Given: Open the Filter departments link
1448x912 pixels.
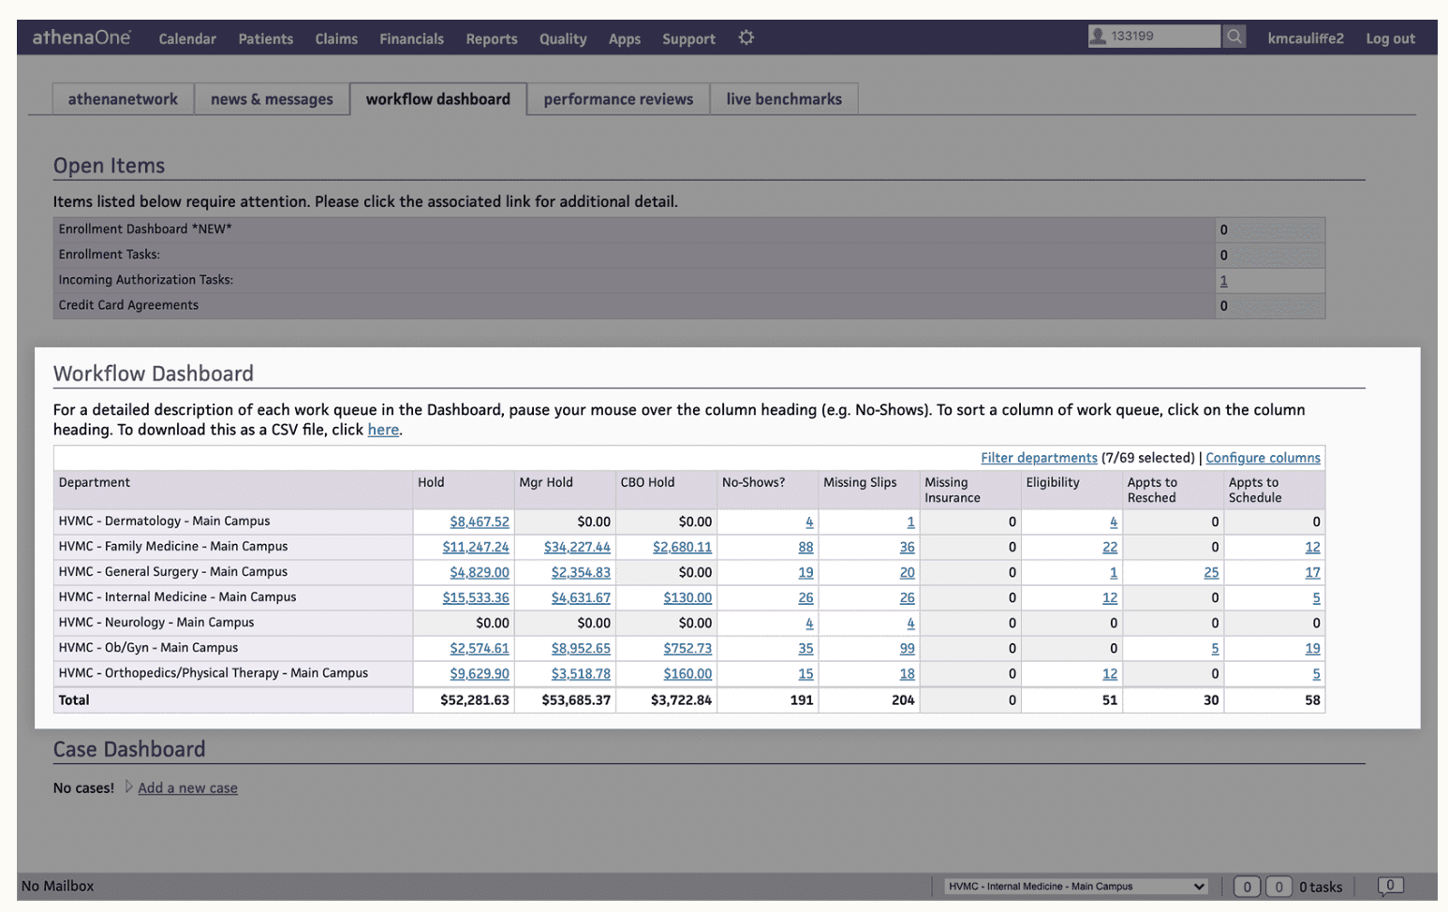Looking at the screenshot, I should [1038, 458].
